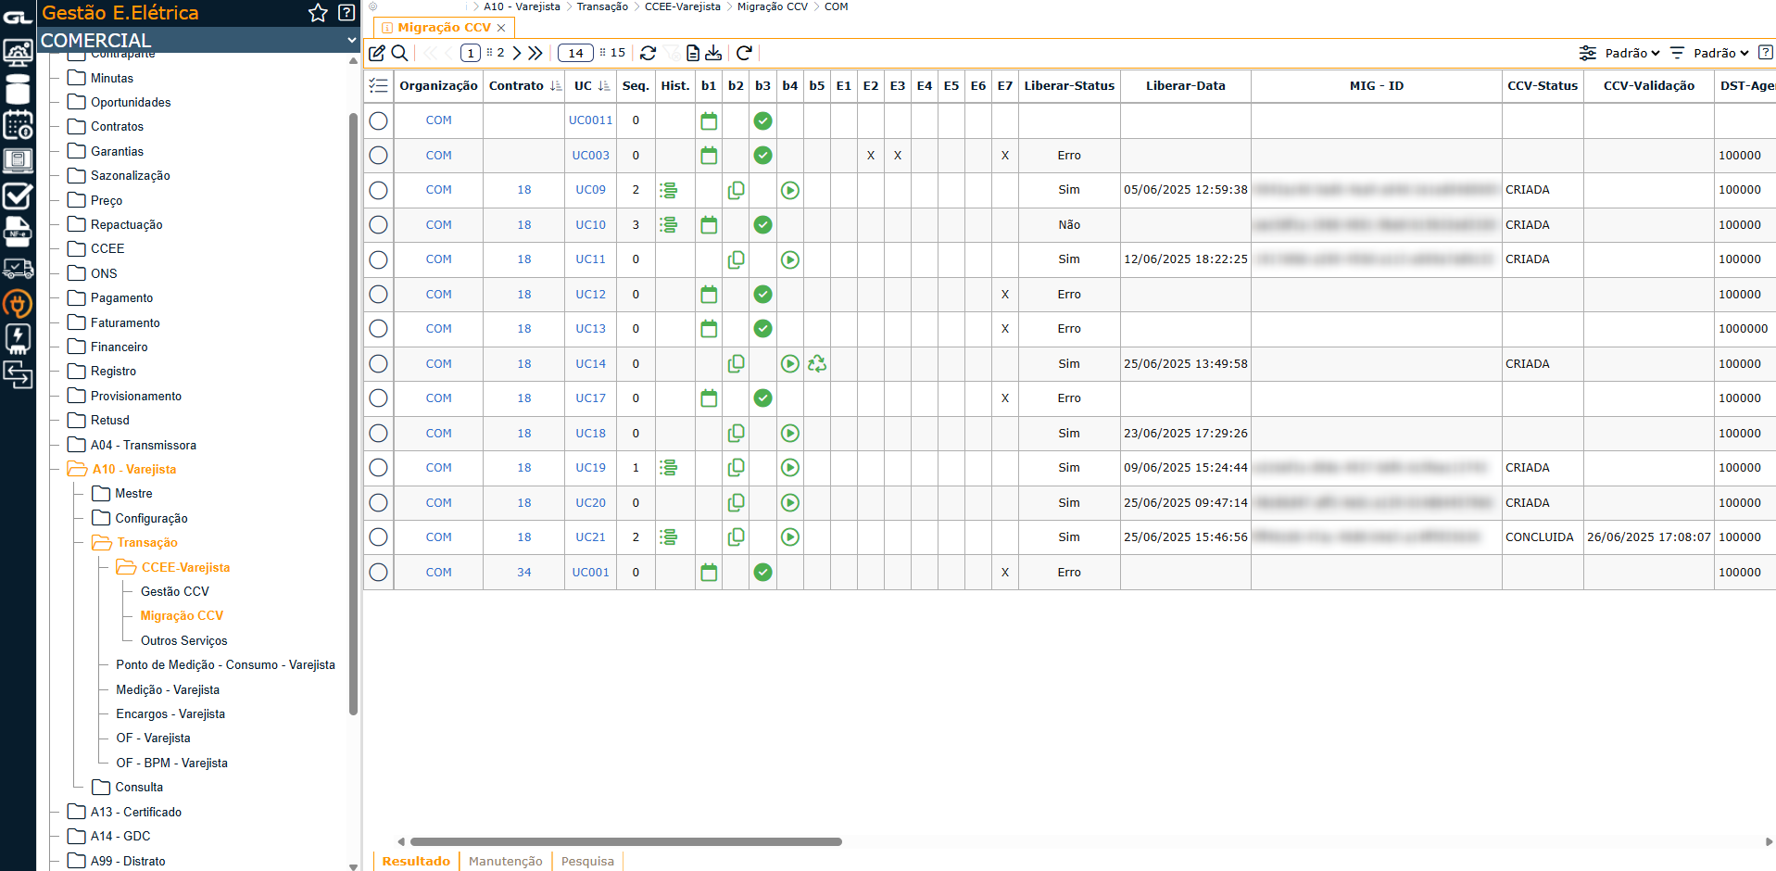Select the radio button for UC21 row
The image size is (1776, 871).
[x=378, y=537]
